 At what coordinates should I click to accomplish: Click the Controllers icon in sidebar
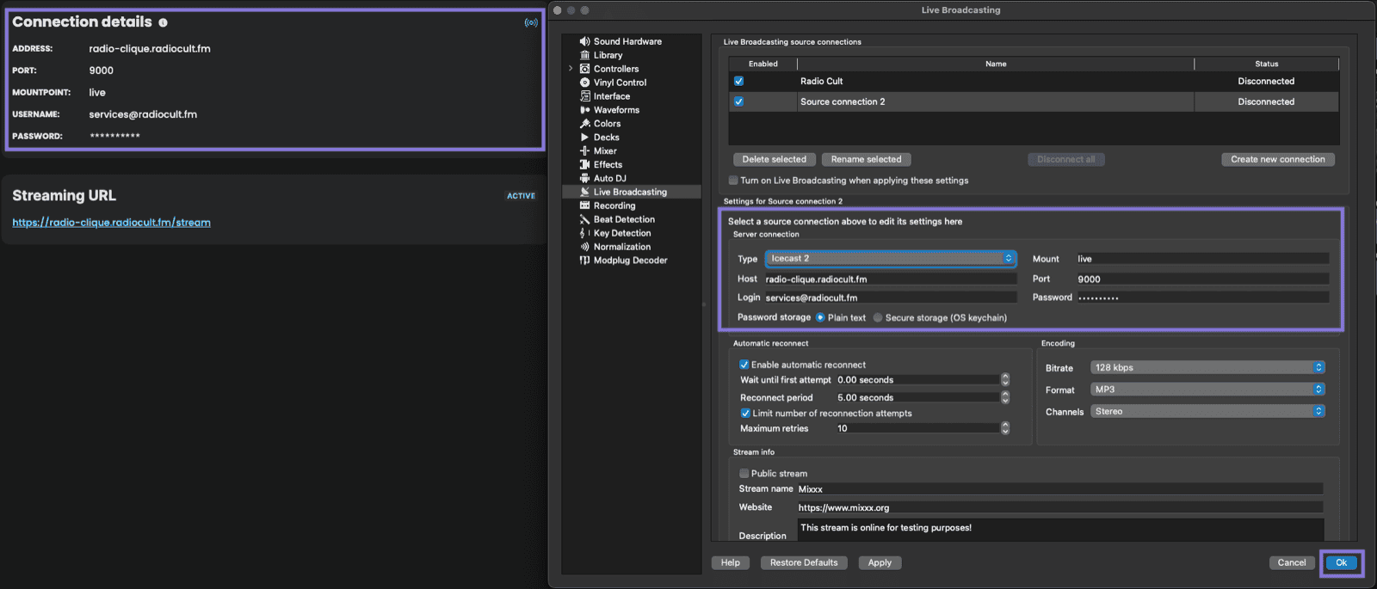pyautogui.click(x=585, y=69)
